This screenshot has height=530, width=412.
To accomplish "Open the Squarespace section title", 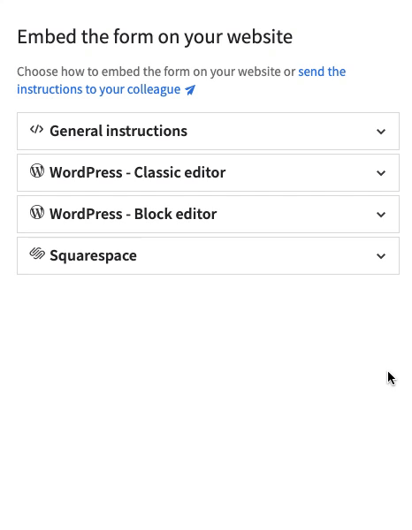I will click(x=93, y=255).
